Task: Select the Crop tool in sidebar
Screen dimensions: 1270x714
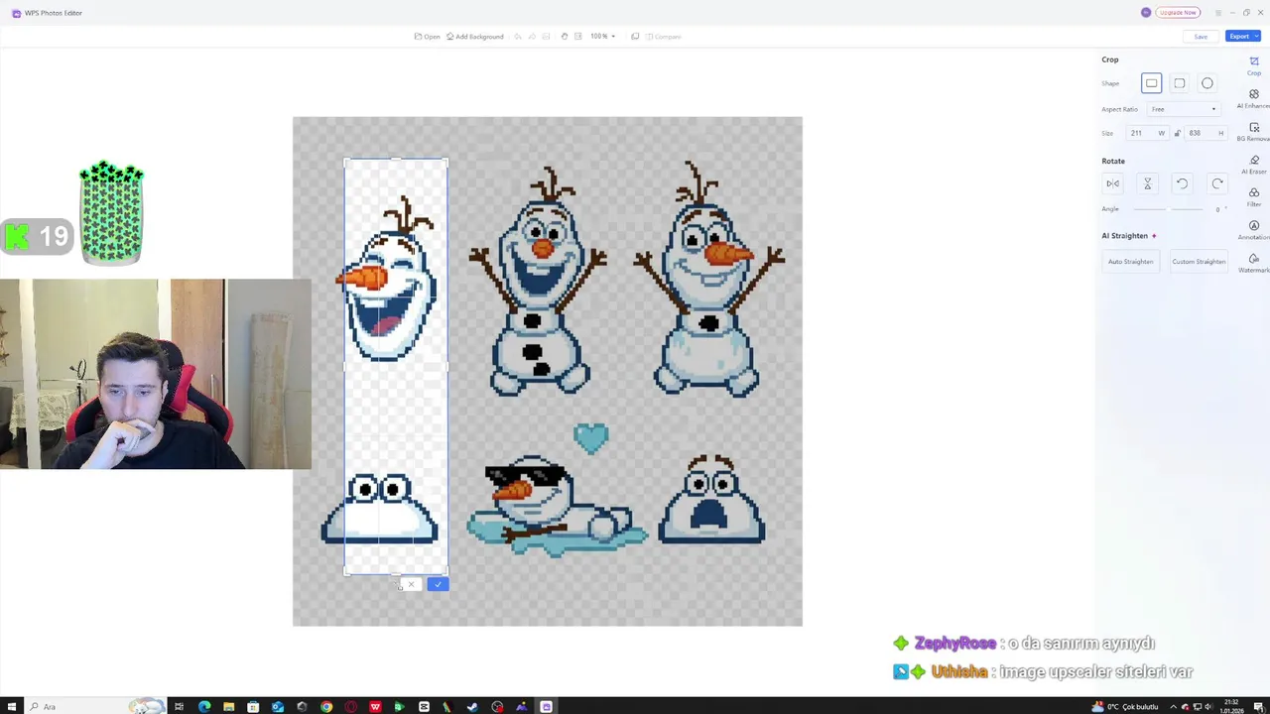Action: tap(1254, 65)
